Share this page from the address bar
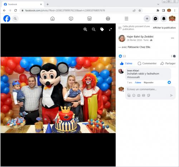Viewport: 179px width, 167px height. [134, 10]
